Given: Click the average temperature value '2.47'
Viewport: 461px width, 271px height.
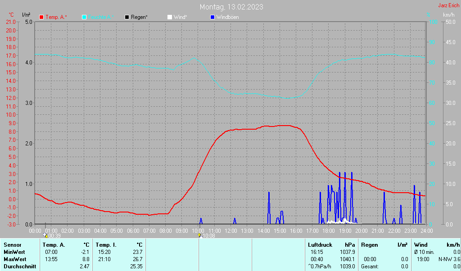Looking at the screenshot, I should pos(85,266).
